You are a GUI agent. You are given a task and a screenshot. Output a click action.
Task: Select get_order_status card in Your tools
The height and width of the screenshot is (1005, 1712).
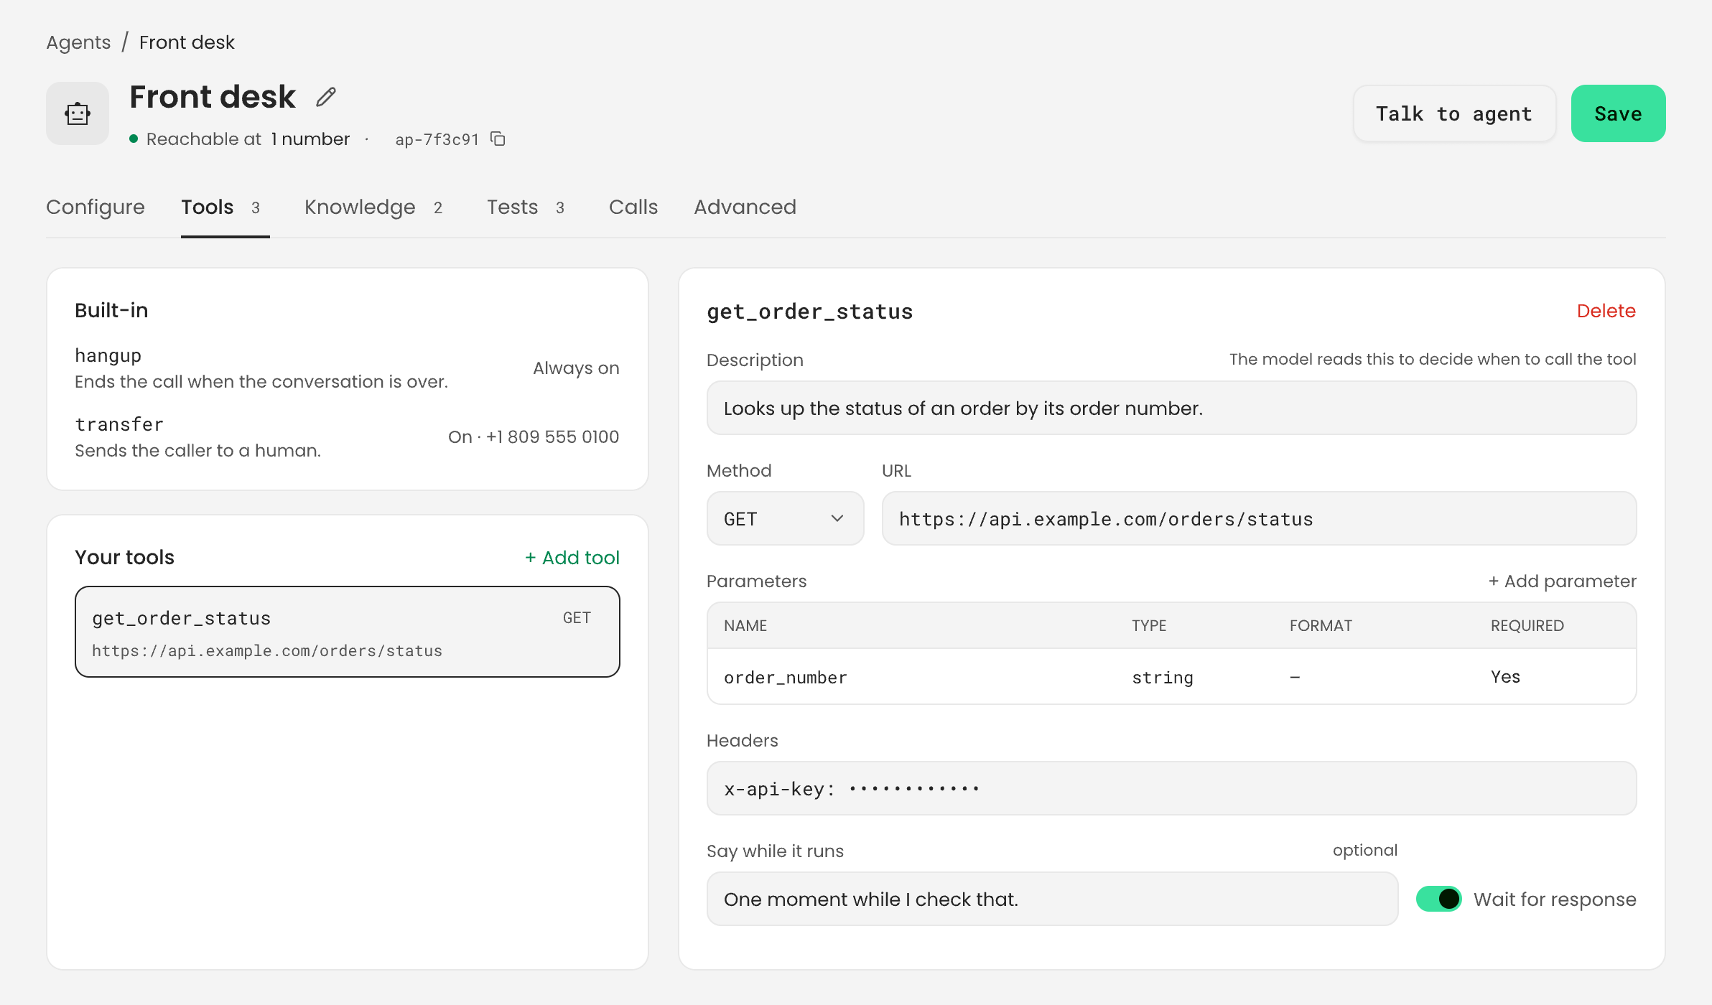[348, 632]
